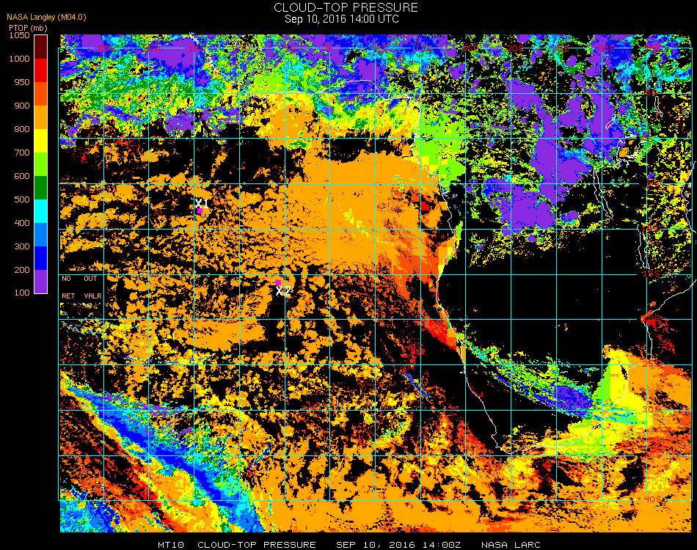
Task: Click the 'PTOP (mb)' legend heading
Action: tap(28, 28)
